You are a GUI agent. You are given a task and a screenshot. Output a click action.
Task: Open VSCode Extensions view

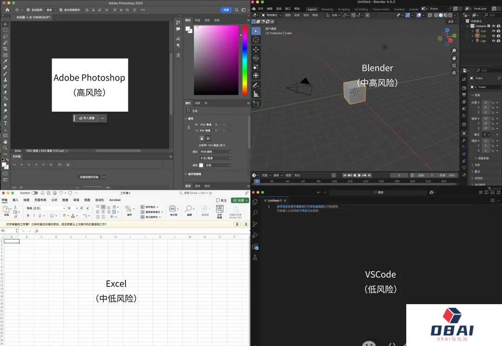[255, 246]
